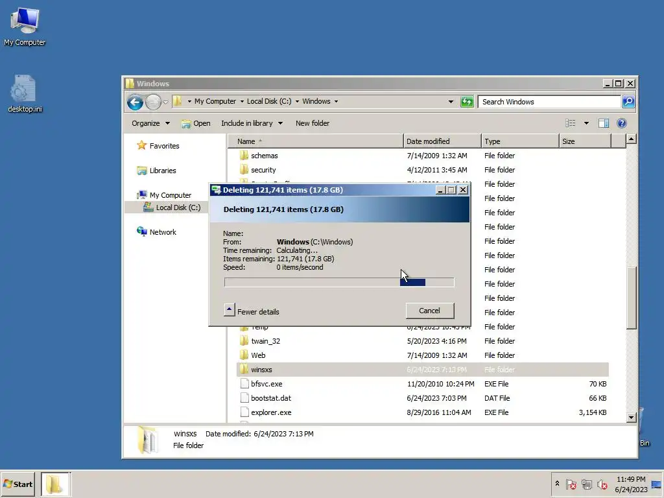This screenshot has height=498, width=664.
Task: Select the winsxs folder row
Action: pyautogui.click(x=423, y=370)
